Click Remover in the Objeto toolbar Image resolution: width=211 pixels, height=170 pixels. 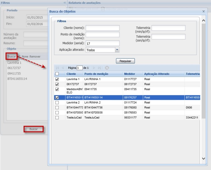pos(35,57)
